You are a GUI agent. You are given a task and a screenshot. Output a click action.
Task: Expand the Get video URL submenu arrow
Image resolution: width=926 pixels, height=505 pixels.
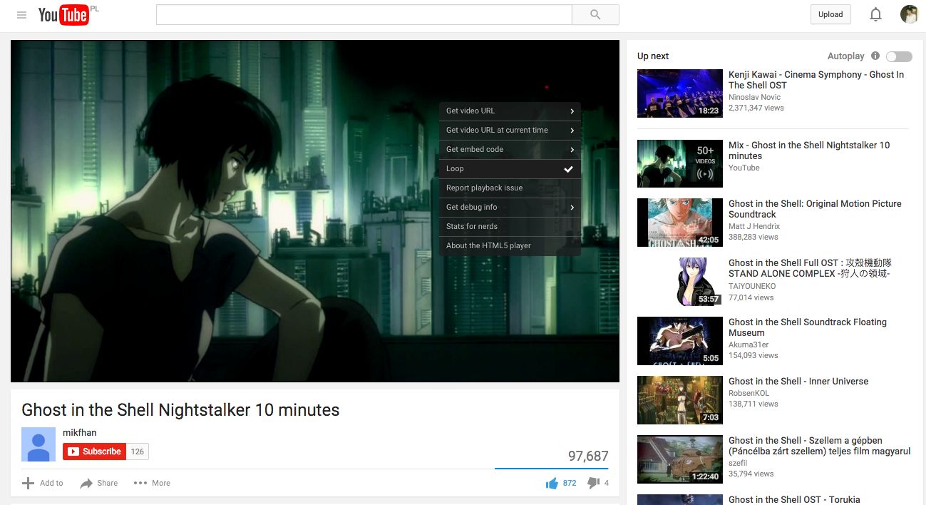tap(572, 111)
